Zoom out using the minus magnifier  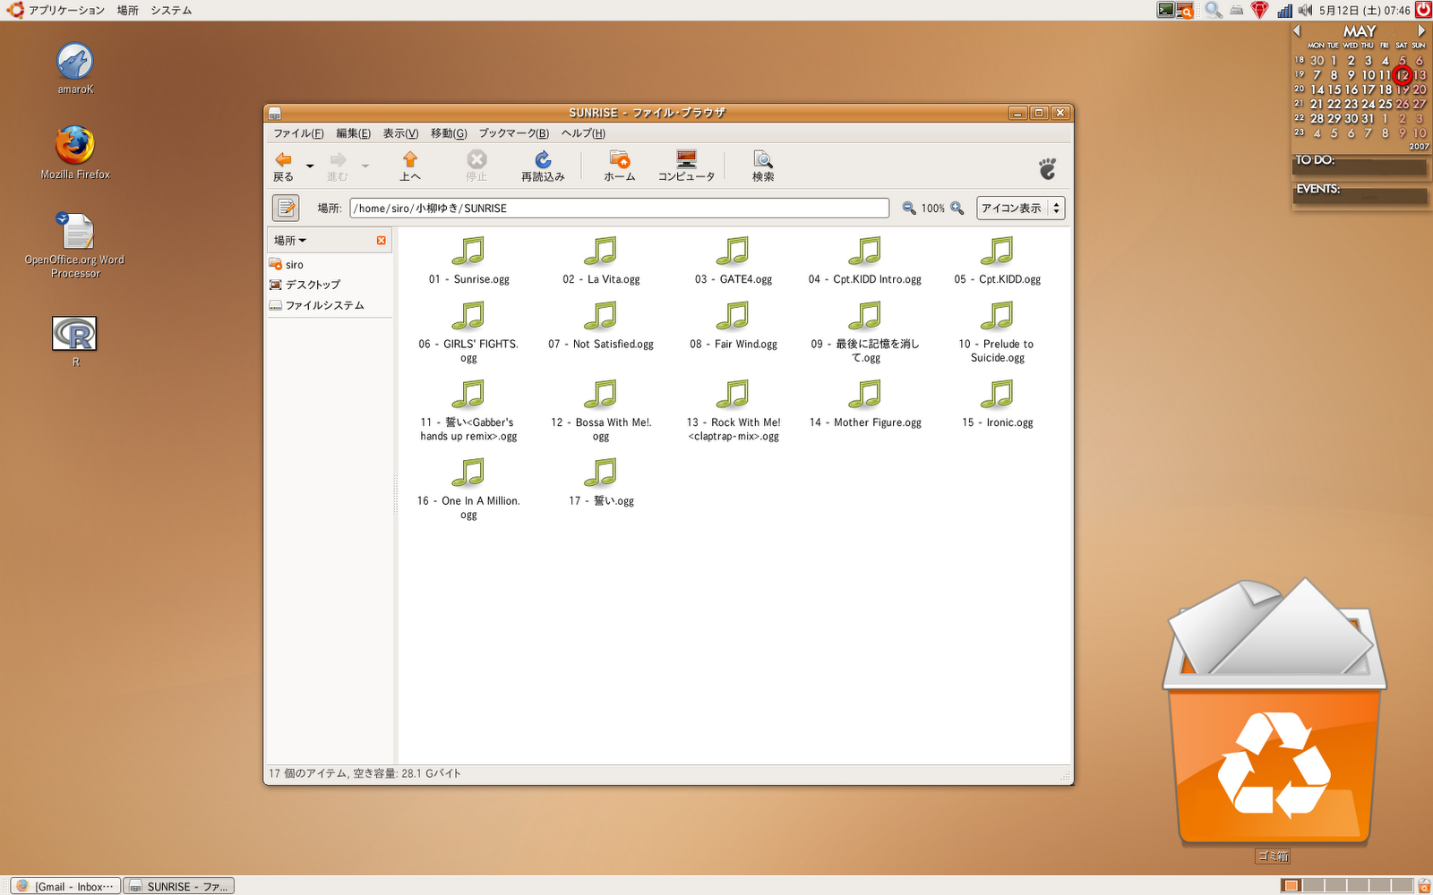pos(909,208)
